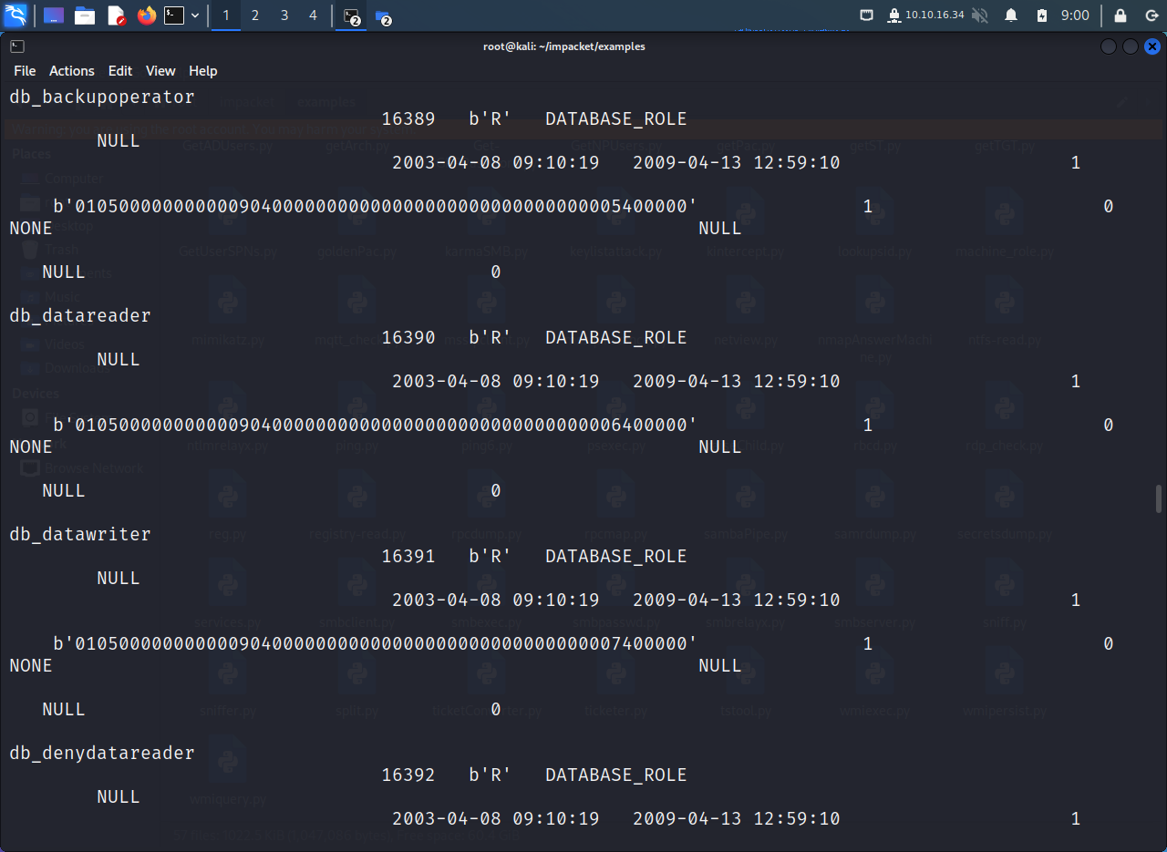This screenshot has width=1167, height=852.
Task: Click the terminal window title bar icon
Action: pos(17,46)
